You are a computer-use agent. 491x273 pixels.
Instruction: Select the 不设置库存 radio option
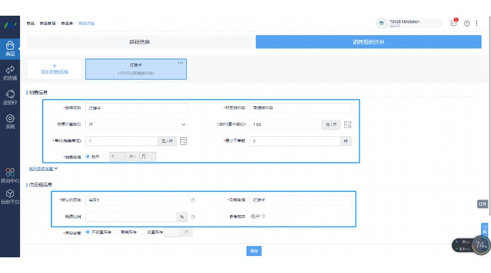(88, 232)
